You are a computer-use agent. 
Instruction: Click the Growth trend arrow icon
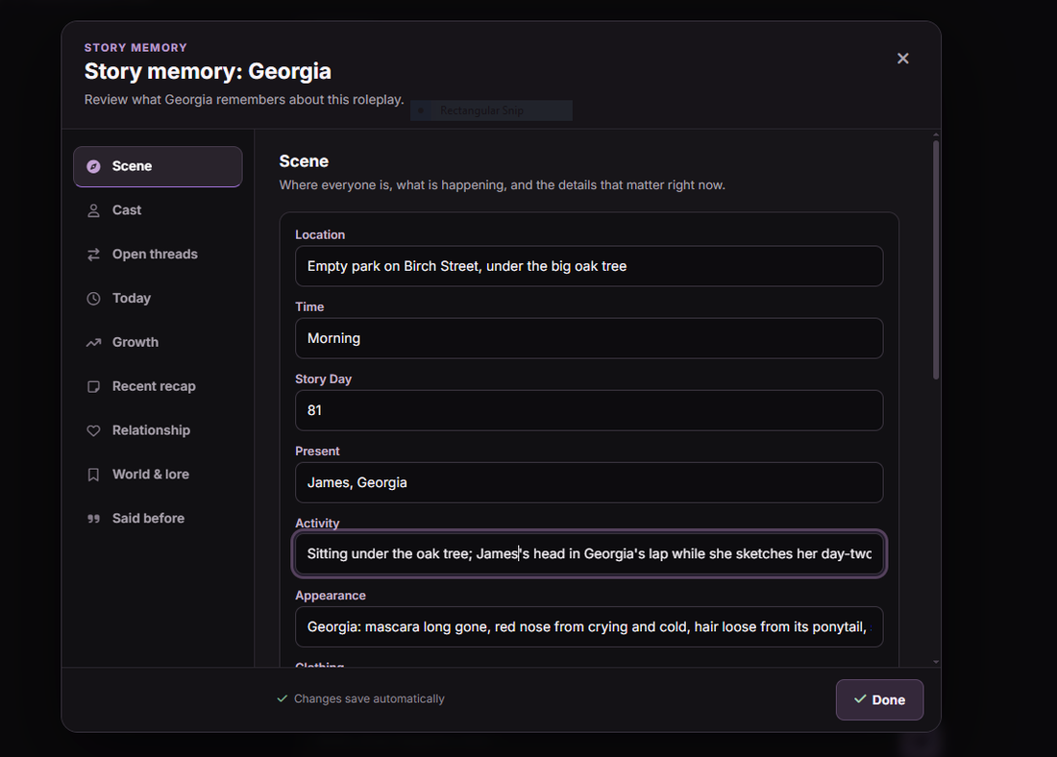(x=94, y=342)
